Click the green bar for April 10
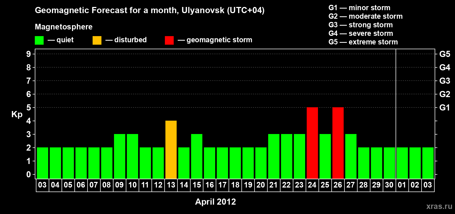 coord(132,156)
